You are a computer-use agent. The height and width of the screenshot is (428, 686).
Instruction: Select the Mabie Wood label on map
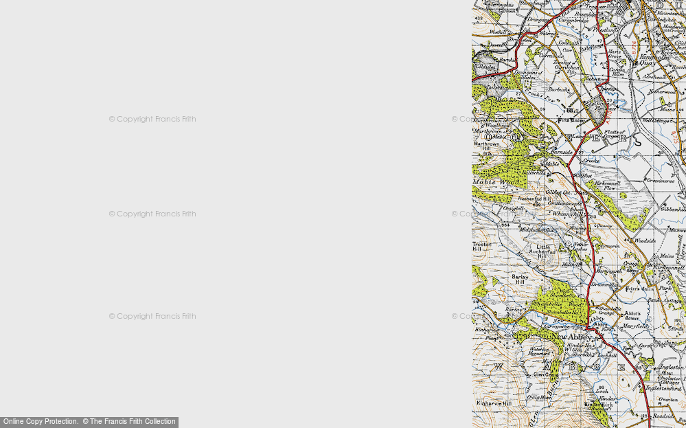pos(496,181)
